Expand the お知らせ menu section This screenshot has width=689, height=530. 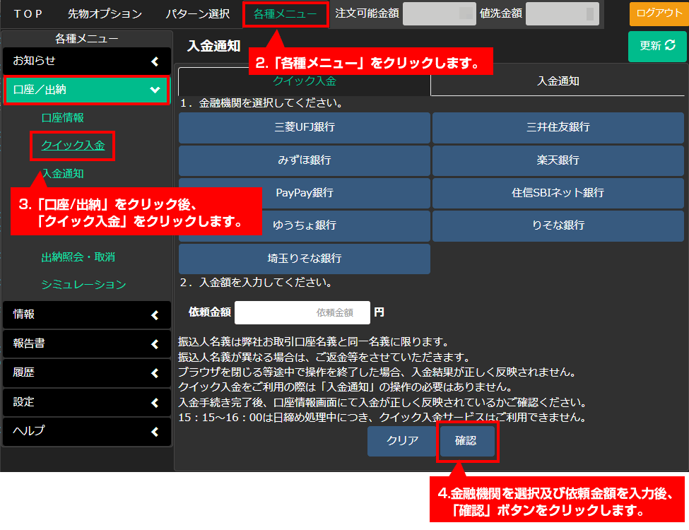coord(87,61)
